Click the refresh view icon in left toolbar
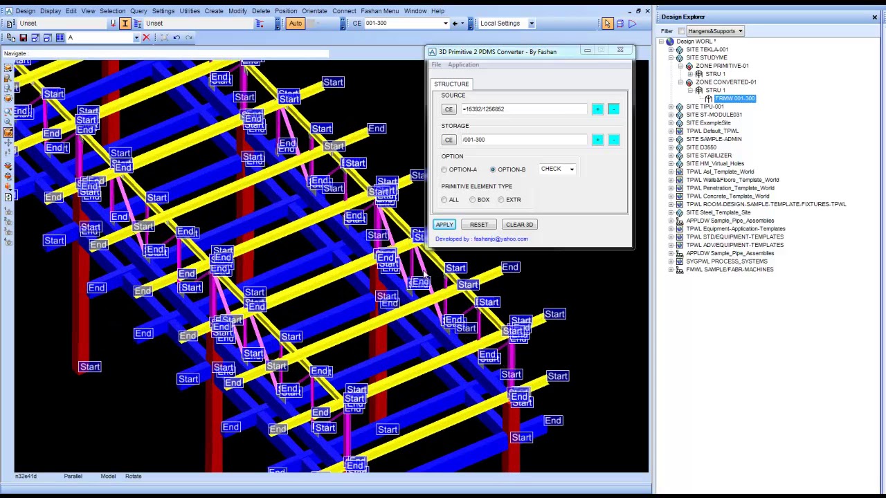This screenshot has width=886, height=498. (x=8, y=198)
